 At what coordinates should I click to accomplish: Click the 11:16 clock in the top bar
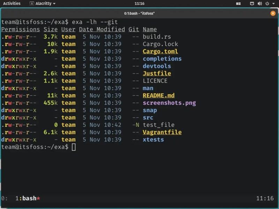(x=139, y=3)
